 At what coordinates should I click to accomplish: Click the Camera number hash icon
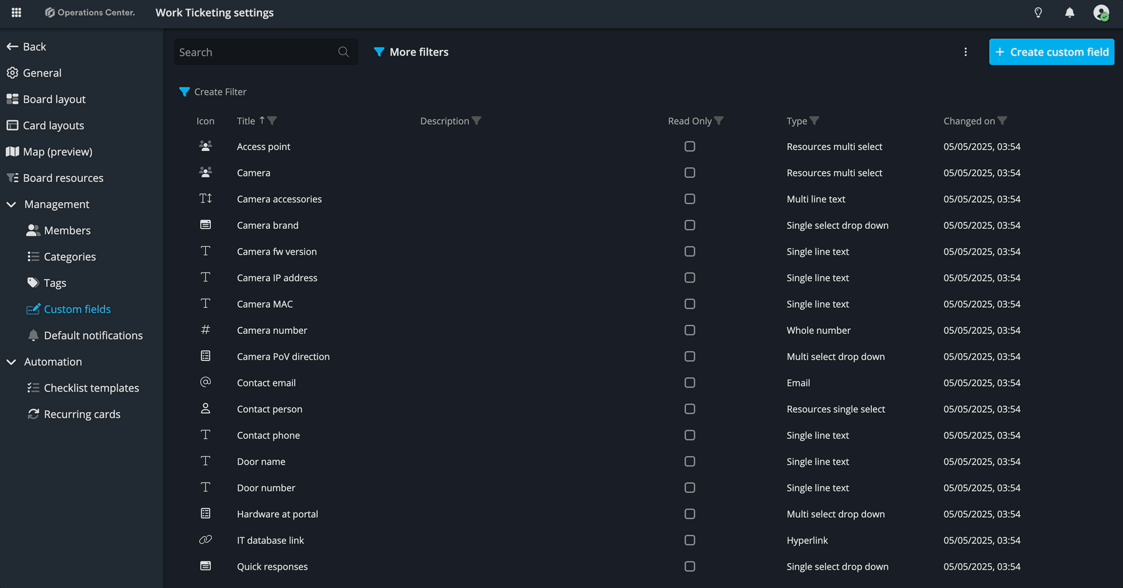206,330
